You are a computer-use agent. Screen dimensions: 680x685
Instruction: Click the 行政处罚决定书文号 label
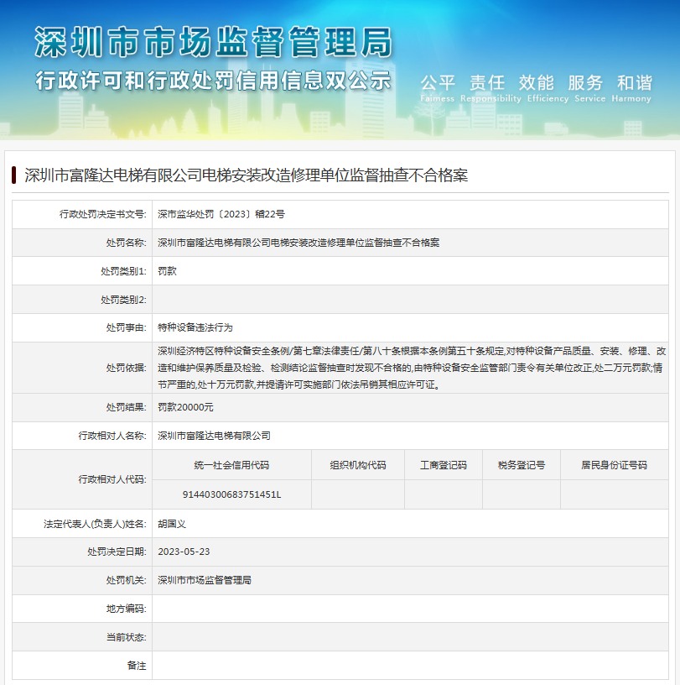coord(102,214)
